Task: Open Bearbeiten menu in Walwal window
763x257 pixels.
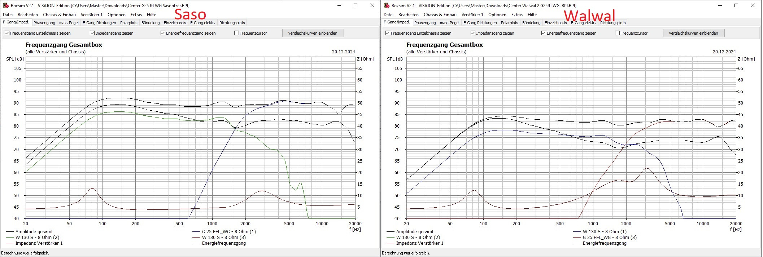Action: pos(409,15)
